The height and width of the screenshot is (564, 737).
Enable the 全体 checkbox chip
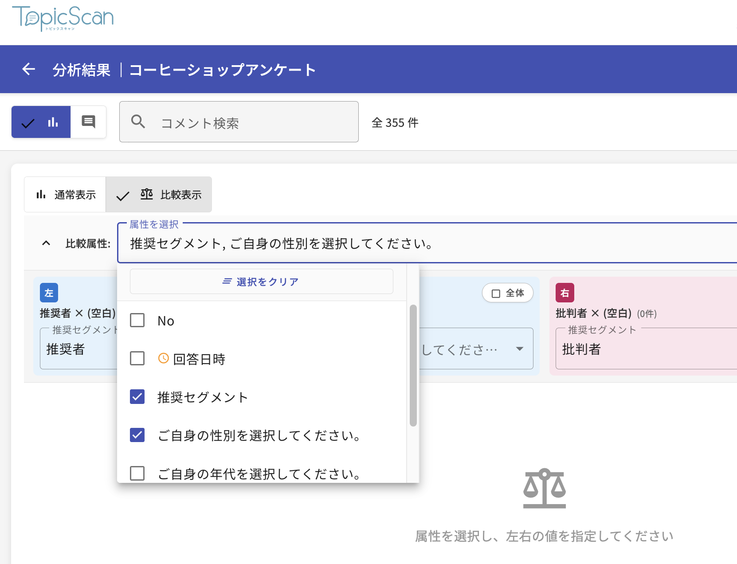pyautogui.click(x=507, y=293)
